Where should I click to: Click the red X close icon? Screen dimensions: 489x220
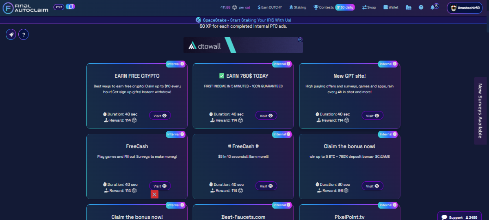[154, 194]
